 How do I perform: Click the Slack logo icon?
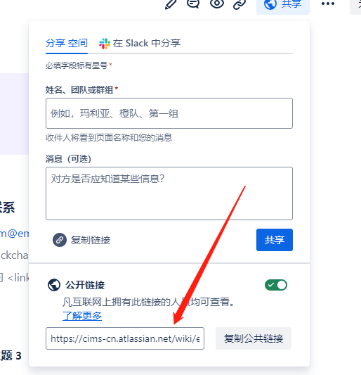(105, 44)
